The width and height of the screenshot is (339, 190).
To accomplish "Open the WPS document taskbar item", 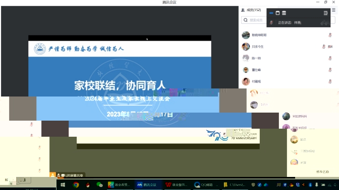I will tap(177, 184).
